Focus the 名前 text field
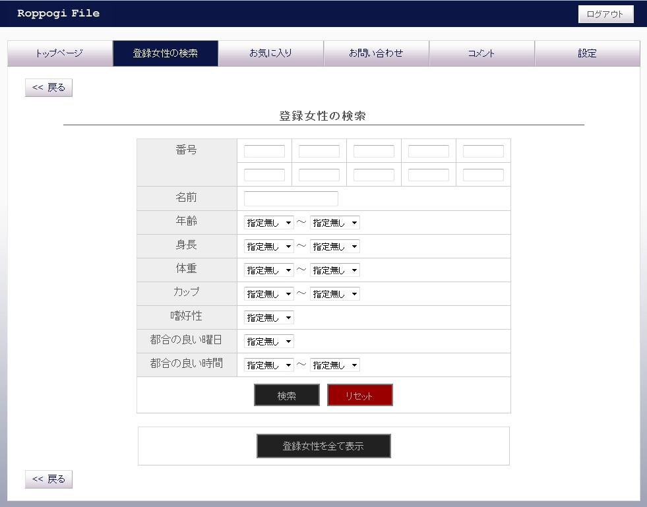 pos(291,198)
